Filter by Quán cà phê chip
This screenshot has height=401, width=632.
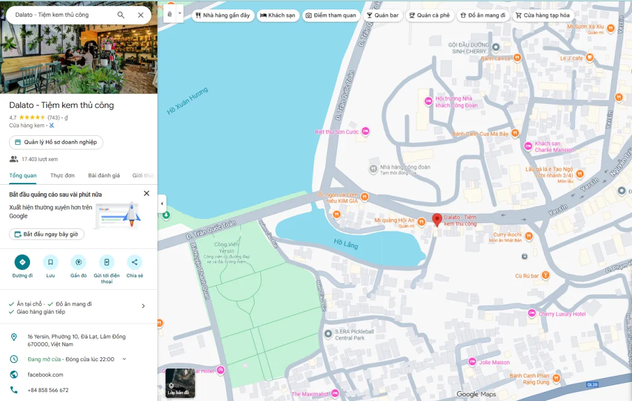tap(429, 15)
